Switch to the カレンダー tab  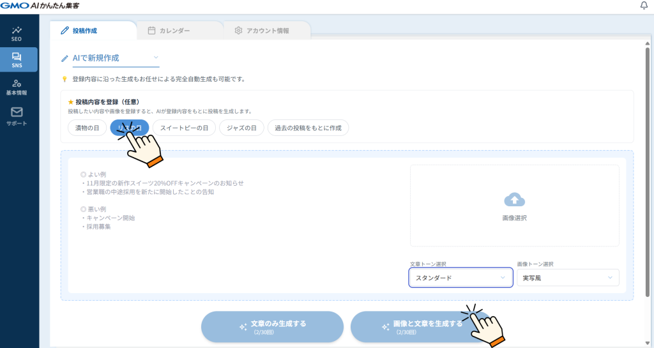point(169,30)
